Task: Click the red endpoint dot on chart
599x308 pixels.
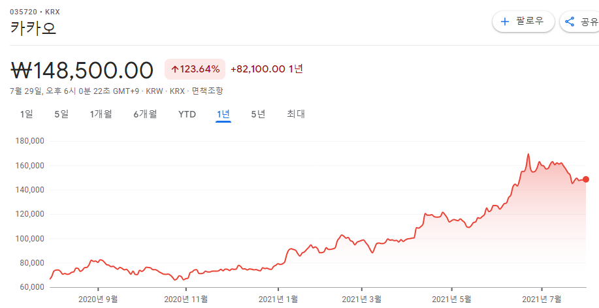Action: coord(586,179)
